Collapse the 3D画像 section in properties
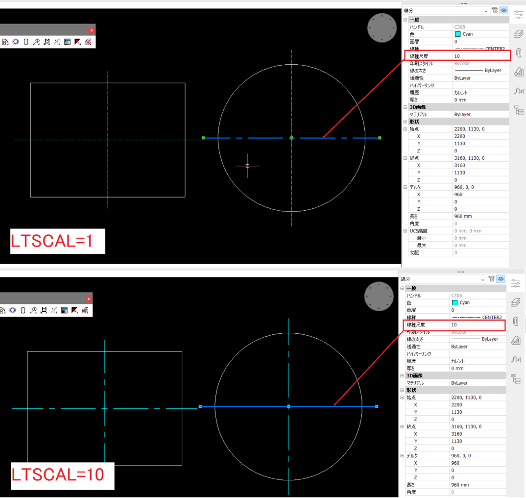526x498 pixels. point(405,107)
